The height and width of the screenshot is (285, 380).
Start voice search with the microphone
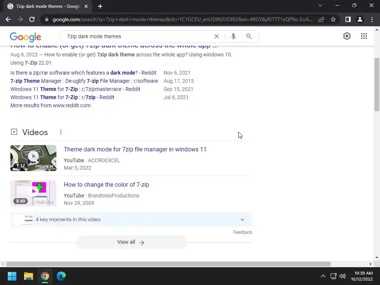(x=233, y=36)
